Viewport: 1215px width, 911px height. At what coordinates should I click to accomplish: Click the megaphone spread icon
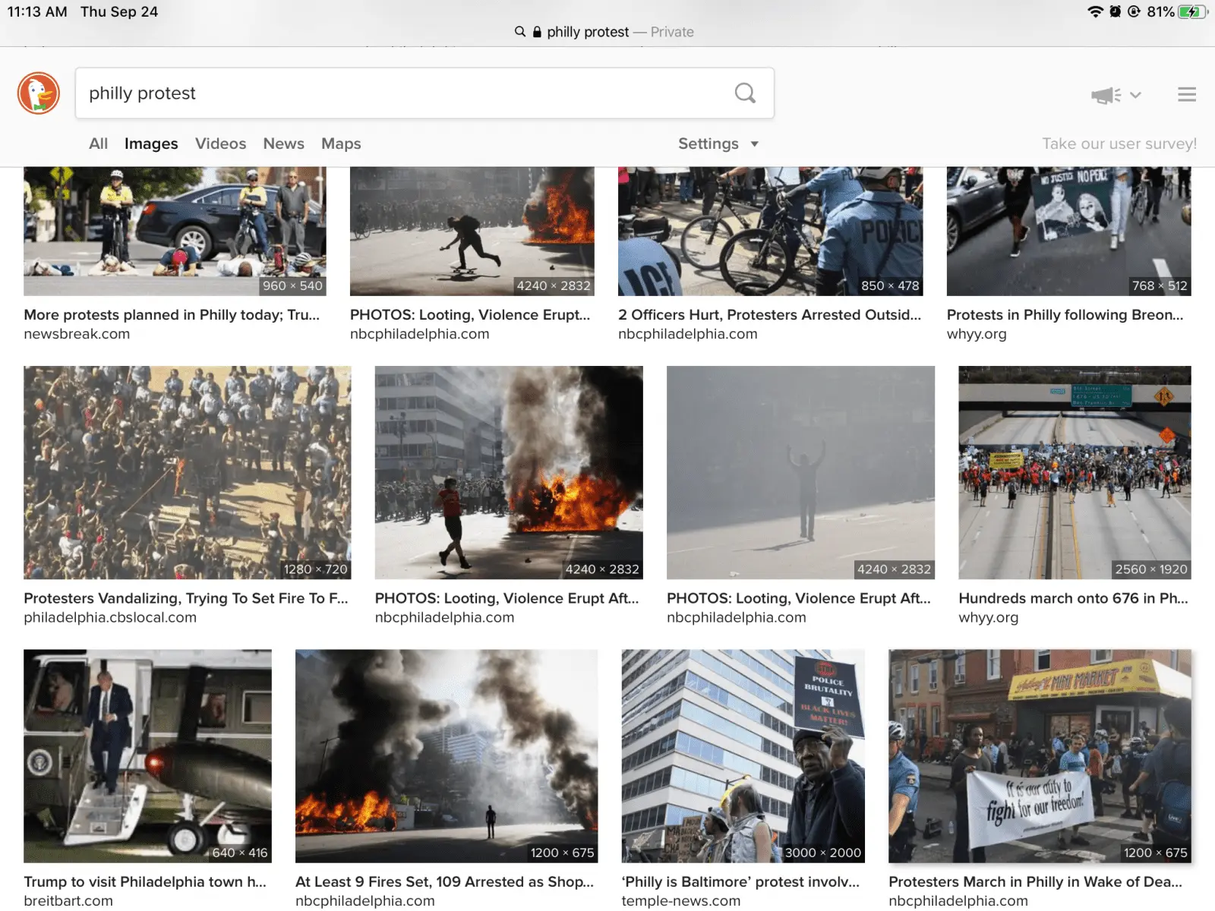[1105, 95]
